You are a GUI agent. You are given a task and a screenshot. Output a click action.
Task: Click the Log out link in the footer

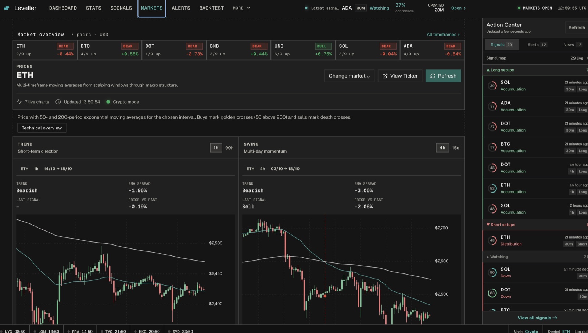coord(581,331)
